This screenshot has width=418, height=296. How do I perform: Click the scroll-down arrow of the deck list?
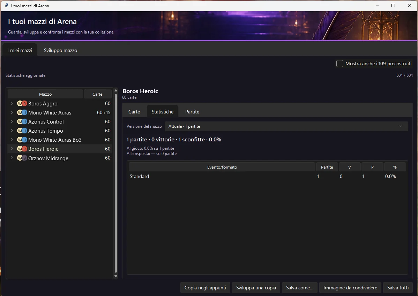116,276
